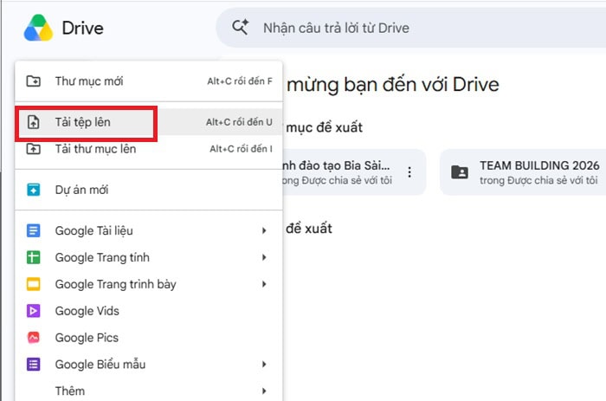The width and height of the screenshot is (606, 401).
Task: Click the Alt+C rồi đến F shortcut label
Action: (x=240, y=81)
